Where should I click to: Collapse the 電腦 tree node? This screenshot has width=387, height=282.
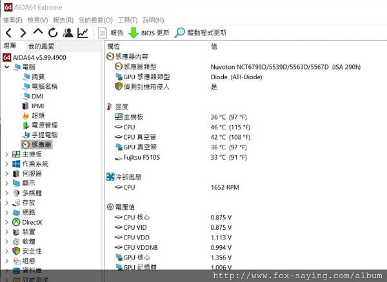point(6,67)
